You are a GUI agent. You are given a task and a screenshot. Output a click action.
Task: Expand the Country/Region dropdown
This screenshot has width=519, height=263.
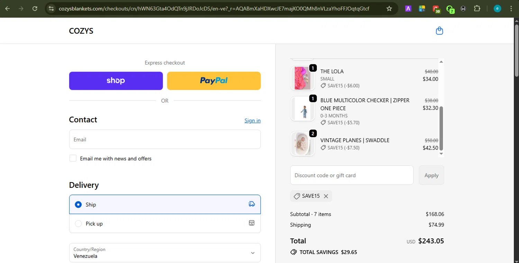pyautogui.click(x=165, y=253)
